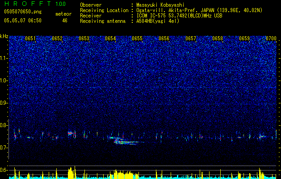
Task: Click the 0656 time marker
Action: [164, 38]
